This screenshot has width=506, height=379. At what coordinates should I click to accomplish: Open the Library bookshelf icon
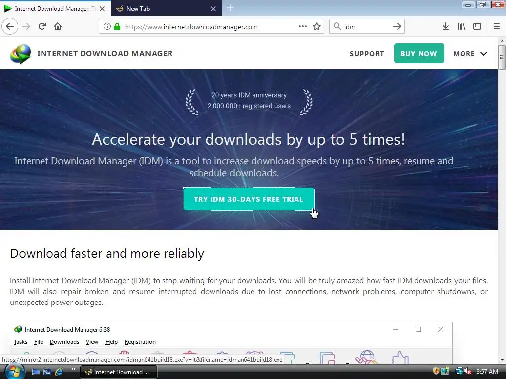[x=462, y=27]
